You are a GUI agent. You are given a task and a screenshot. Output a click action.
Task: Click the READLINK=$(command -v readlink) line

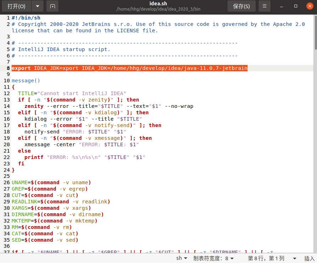click(x=61, y=202)
